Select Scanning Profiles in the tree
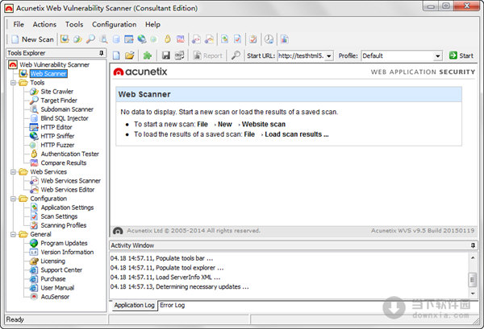Screen dimensions: 484x329 [64, 225]
